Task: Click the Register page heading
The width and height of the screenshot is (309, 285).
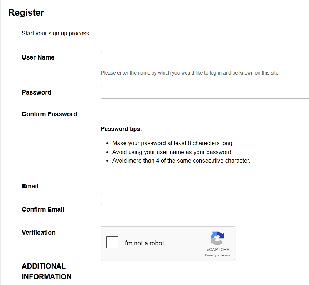Action: click(26, 13)
